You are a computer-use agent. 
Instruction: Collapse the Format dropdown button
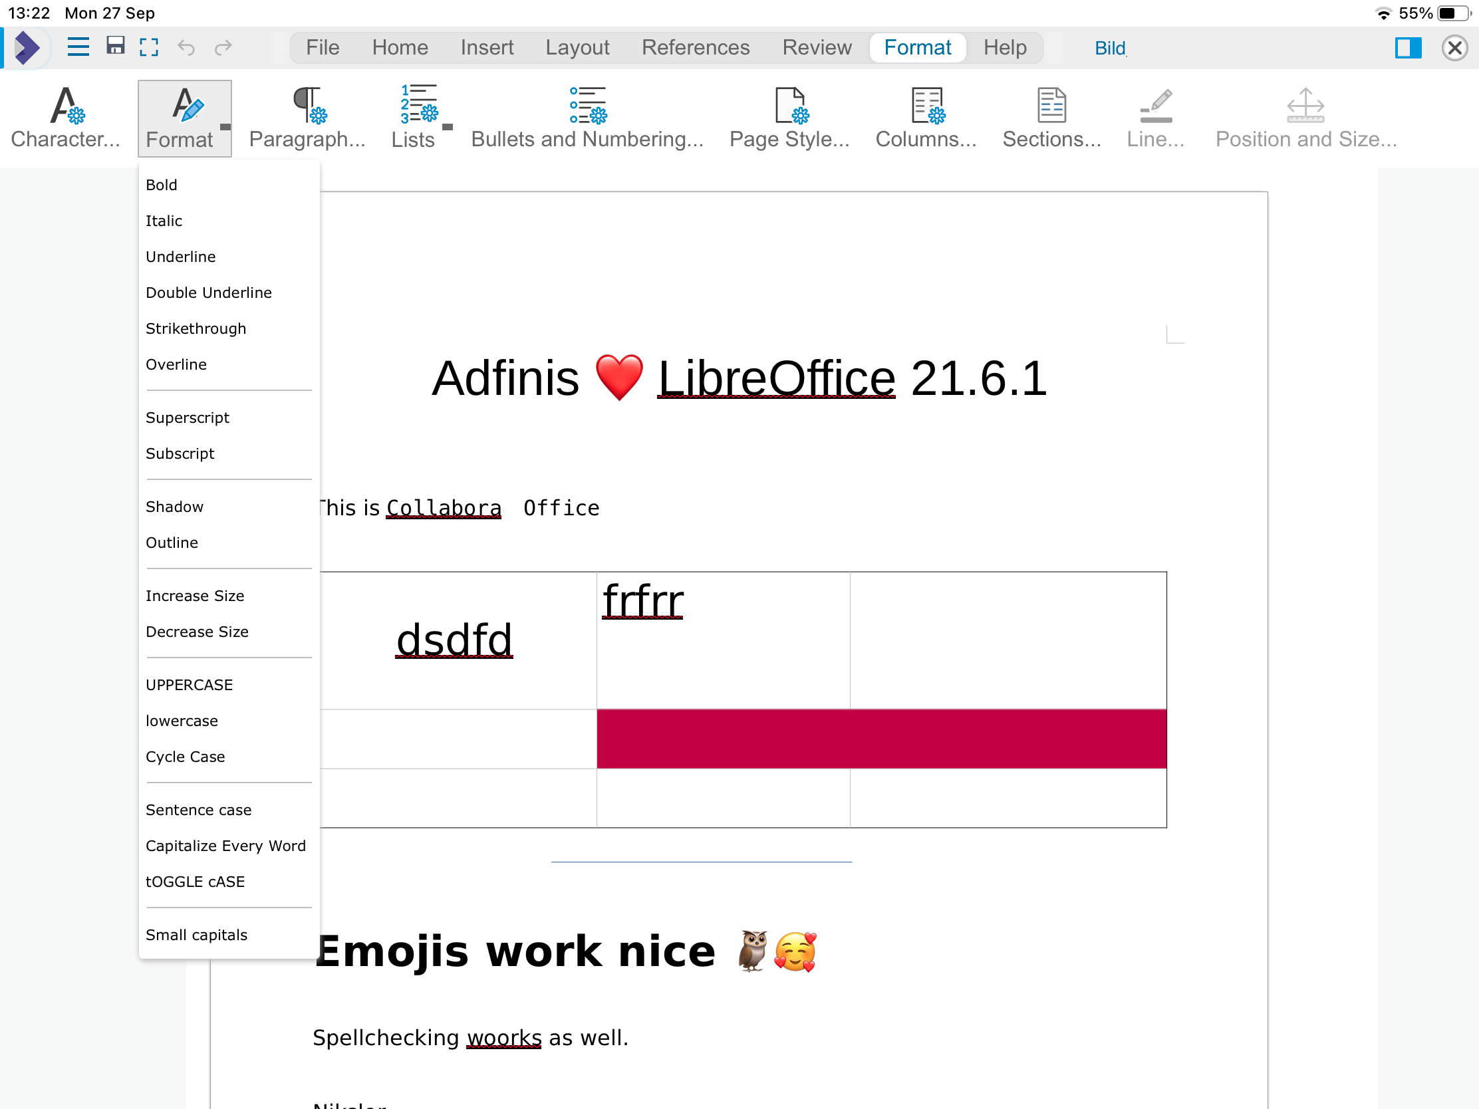point(184,118)
